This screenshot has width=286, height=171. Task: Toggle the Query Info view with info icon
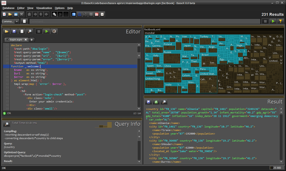[66, 14]
